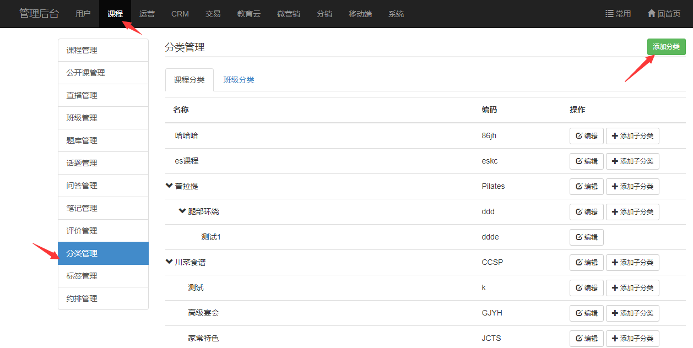
Task: Click edit icon for 高级宴会 category
Action: [x=579, y=313]
